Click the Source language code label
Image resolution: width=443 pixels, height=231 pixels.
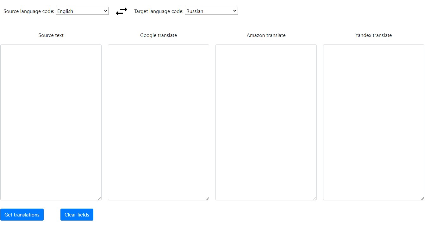coord(29,11)
